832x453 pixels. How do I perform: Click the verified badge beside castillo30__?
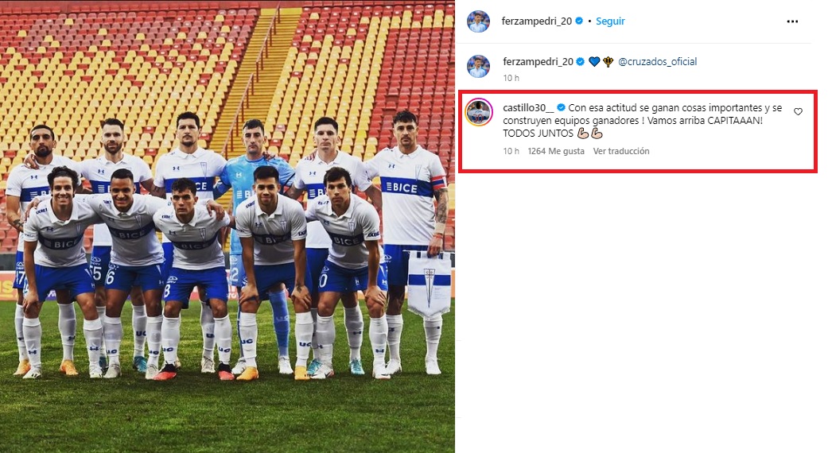[561, 107]
